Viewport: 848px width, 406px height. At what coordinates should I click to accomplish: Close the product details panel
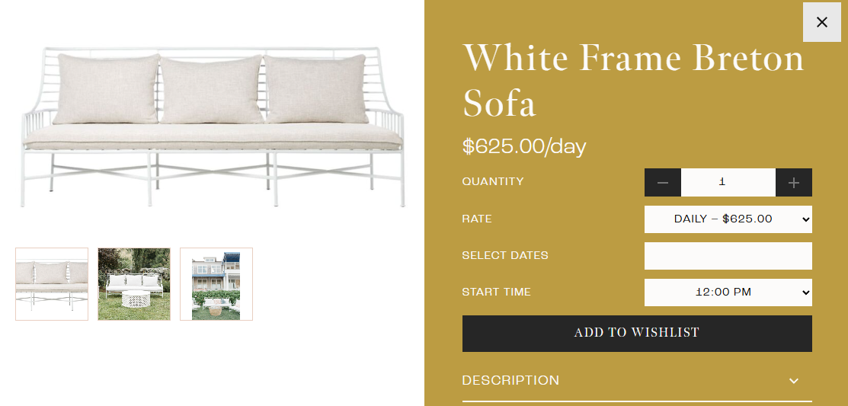click(821, 22)
